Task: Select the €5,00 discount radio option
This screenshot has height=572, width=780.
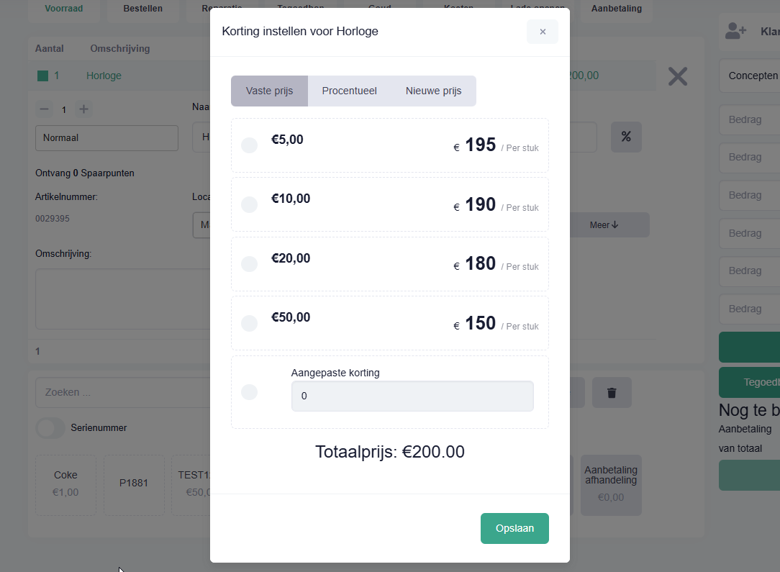Action: pos(249,145)
